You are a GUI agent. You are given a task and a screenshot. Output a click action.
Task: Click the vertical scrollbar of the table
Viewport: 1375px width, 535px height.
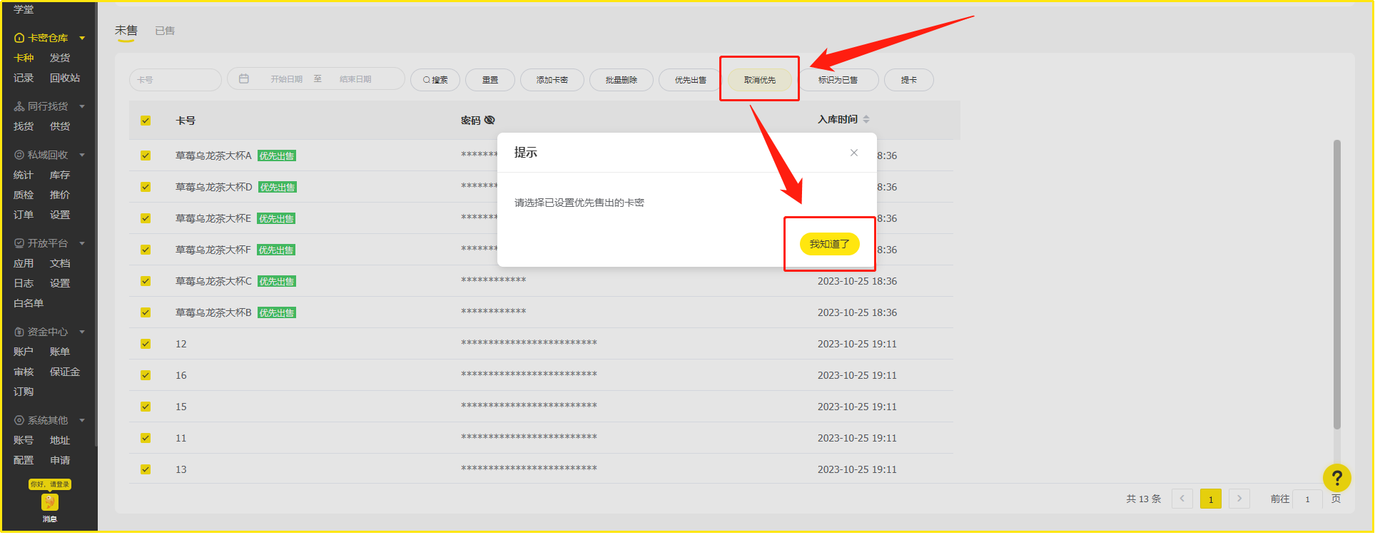tap(1336, 285)
